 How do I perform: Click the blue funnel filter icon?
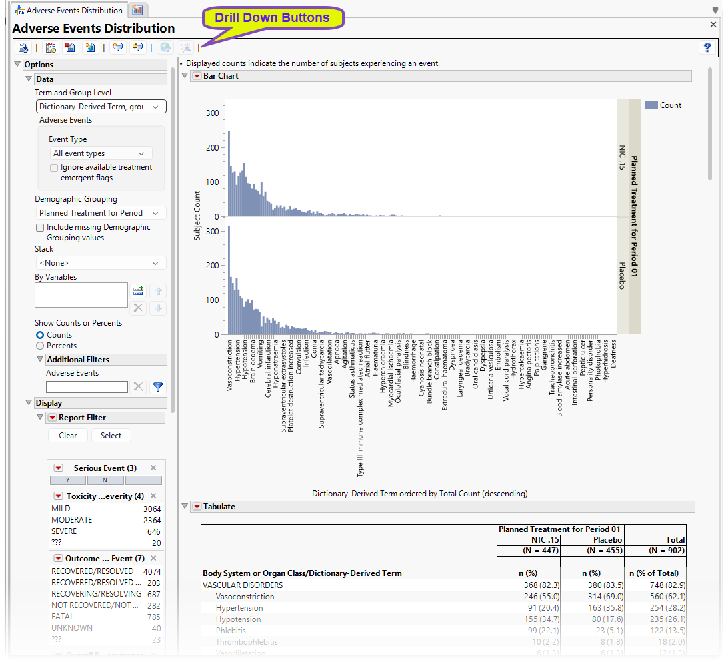[x=158, y=387]
